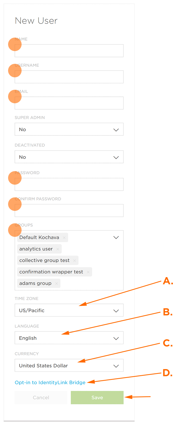Click the adams group tag label
The image size is (173, 425).
pyautogui.click(x=35, y=284)
